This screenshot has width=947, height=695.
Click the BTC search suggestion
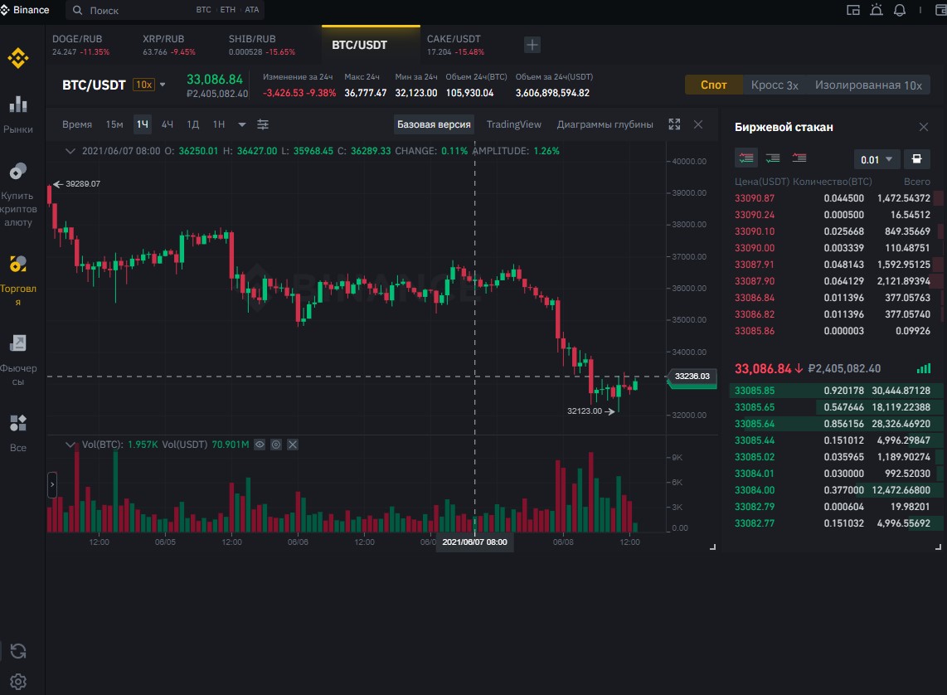(x=203, y=10)
